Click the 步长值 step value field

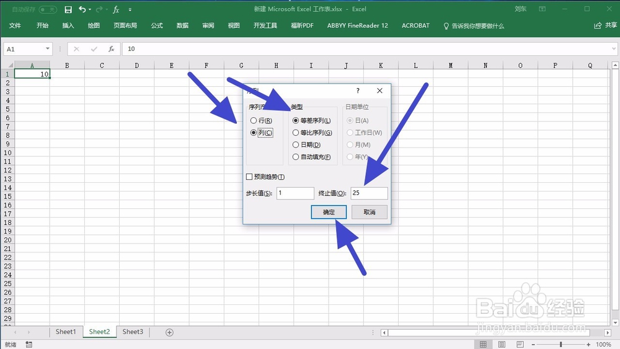coord(295,193)
